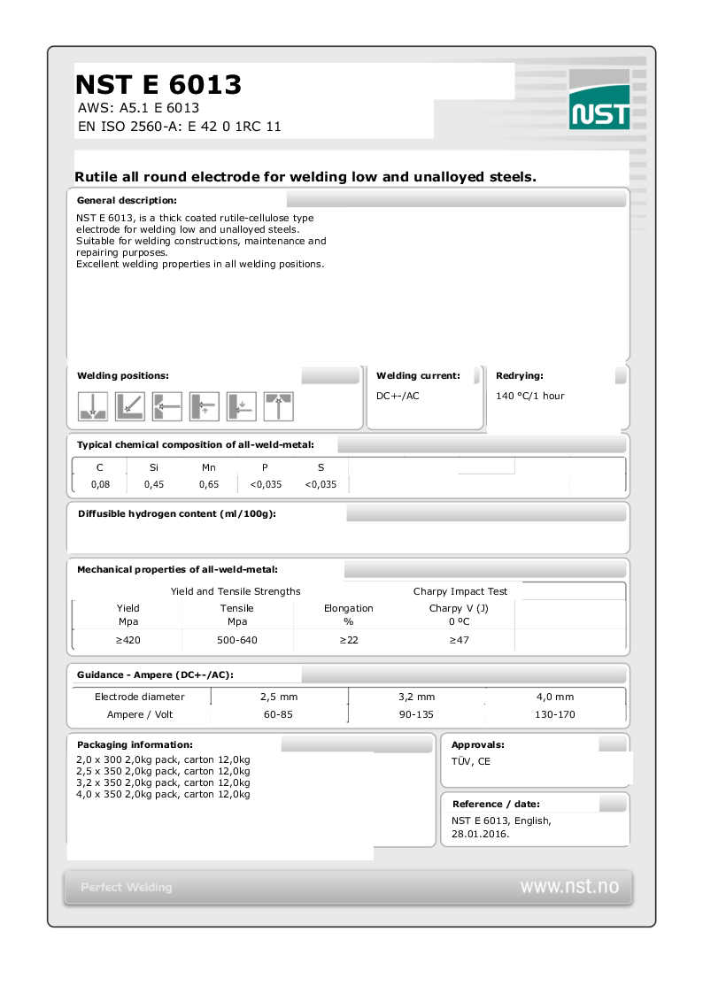
Task: Click the Charpy Impact Test label
Action: tap(460, 591)
